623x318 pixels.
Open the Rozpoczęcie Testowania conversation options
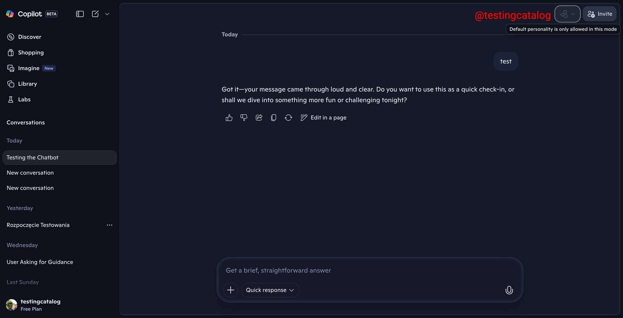tap(109, 225)
